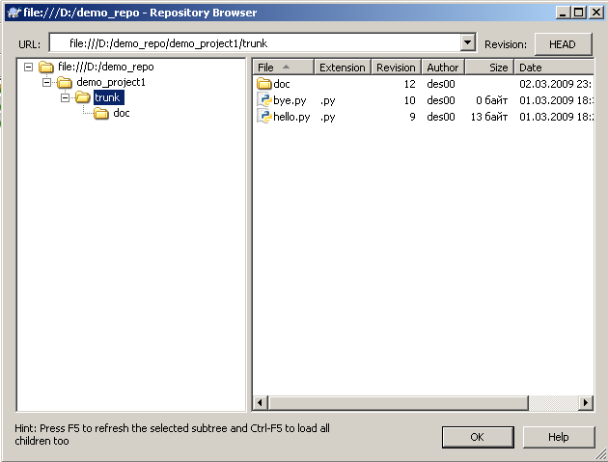Select file:///D:/demo_repo label in tree
Image resolution: width=608 pixels, height=462 pixels.
click(106, 67)
